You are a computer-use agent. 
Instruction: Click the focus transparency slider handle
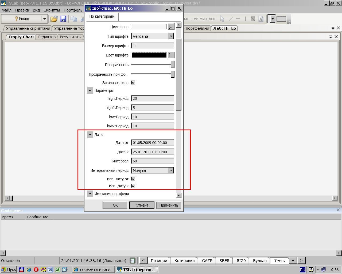pos(173,74)
